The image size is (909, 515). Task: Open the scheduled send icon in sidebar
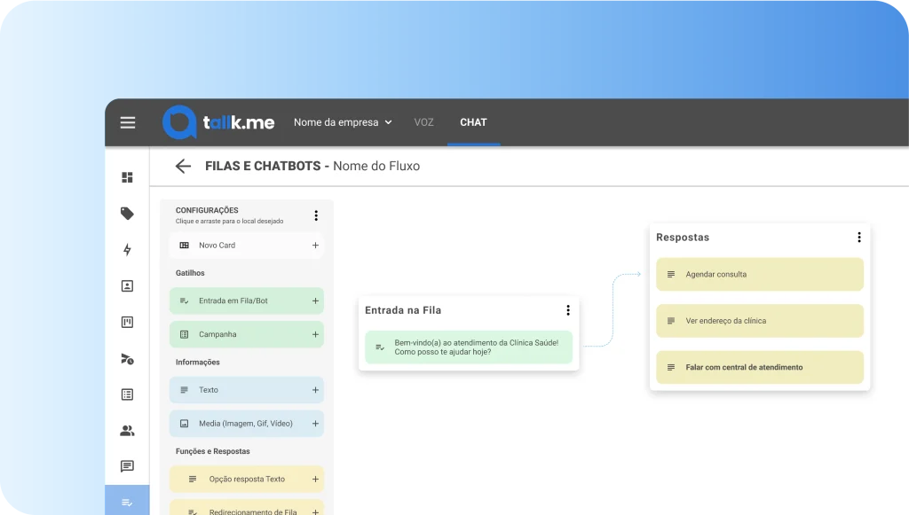[127, 359]
